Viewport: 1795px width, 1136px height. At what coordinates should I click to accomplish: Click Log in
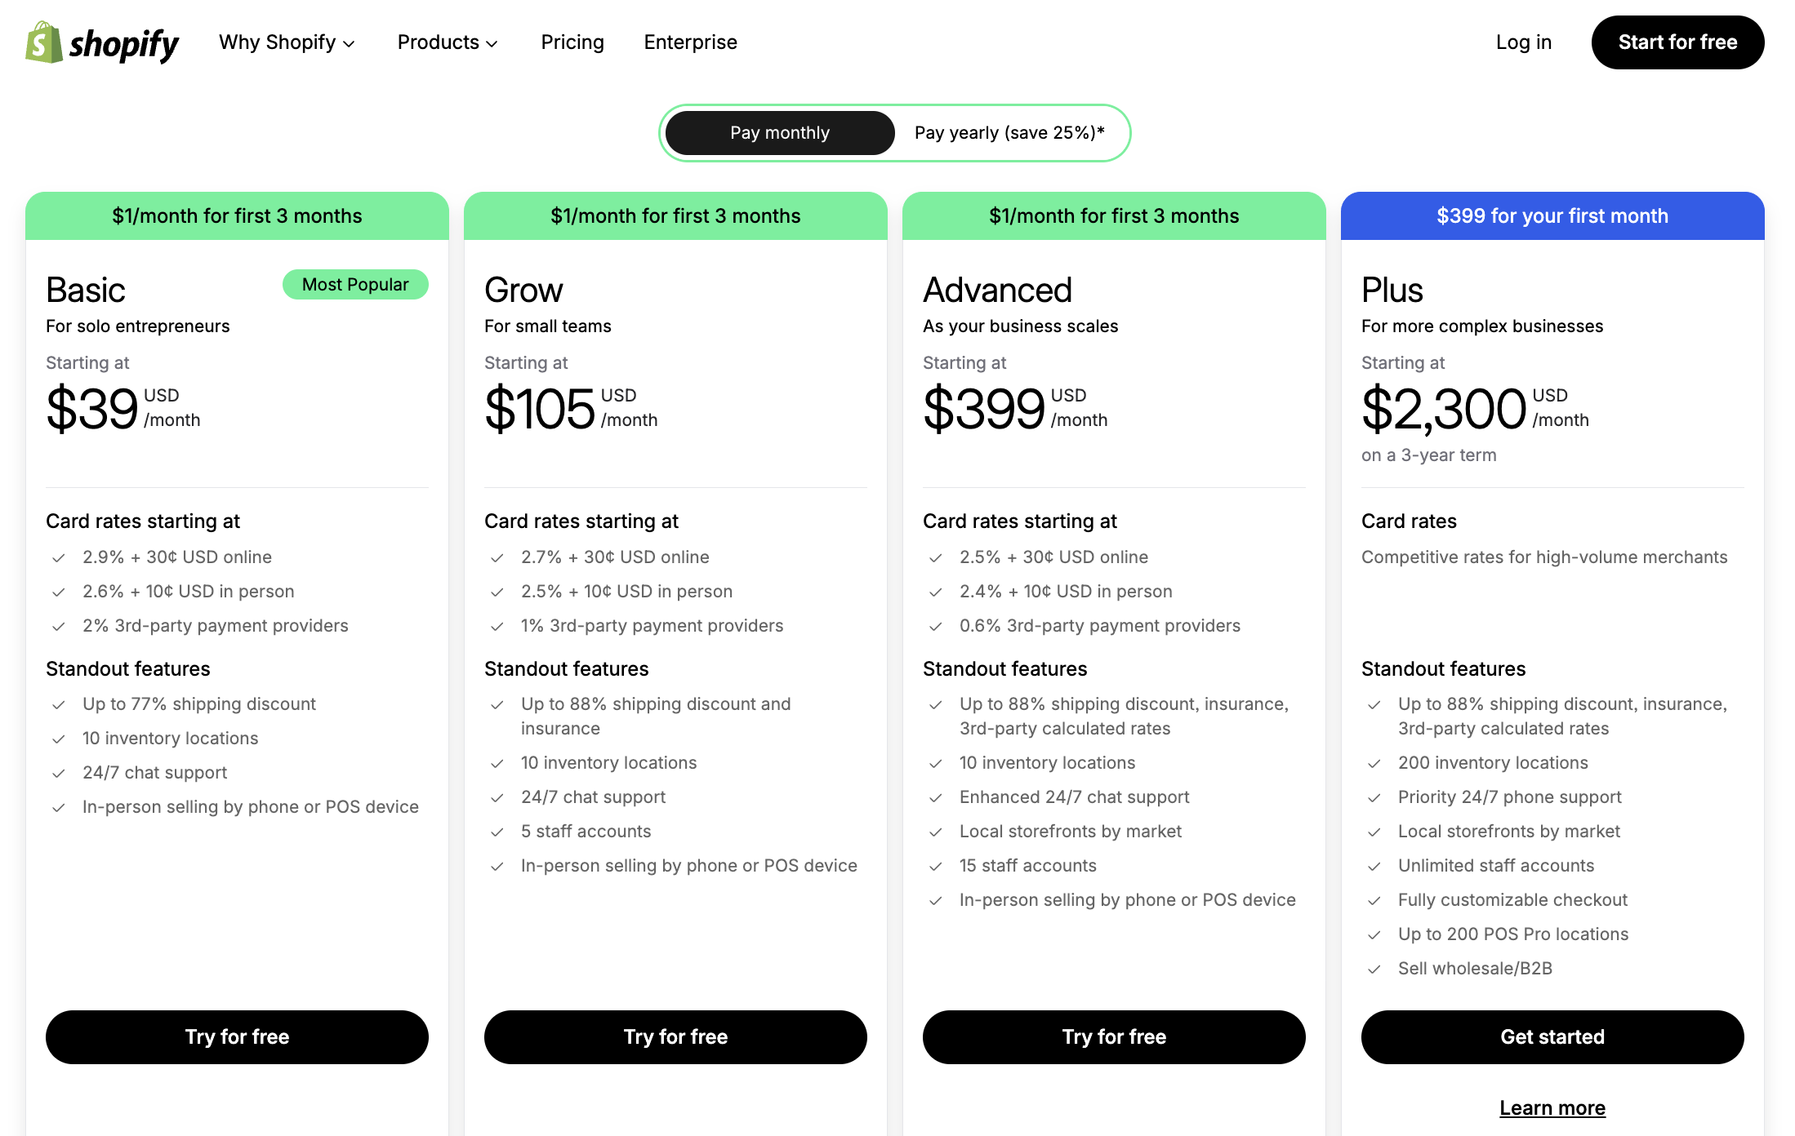pos(1523,42)
